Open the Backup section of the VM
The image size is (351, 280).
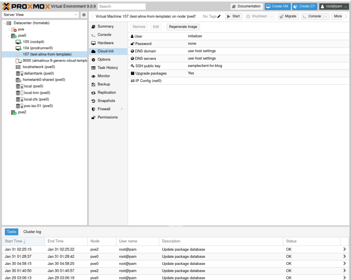[104, 84]
